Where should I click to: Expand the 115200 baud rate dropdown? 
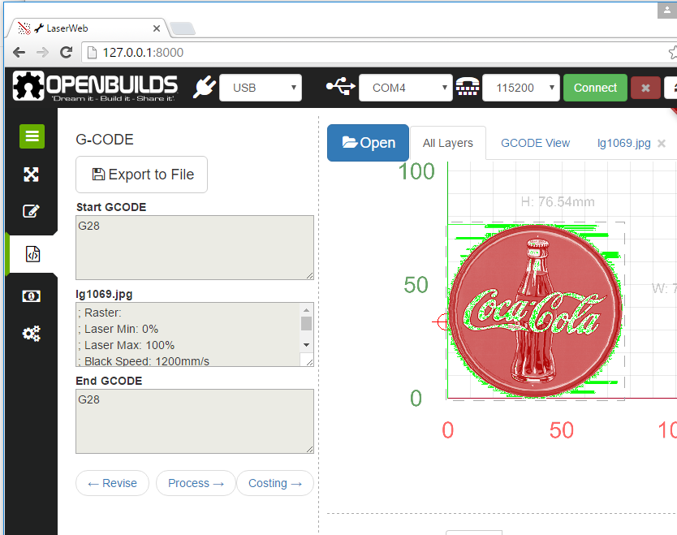pos(520,88)
